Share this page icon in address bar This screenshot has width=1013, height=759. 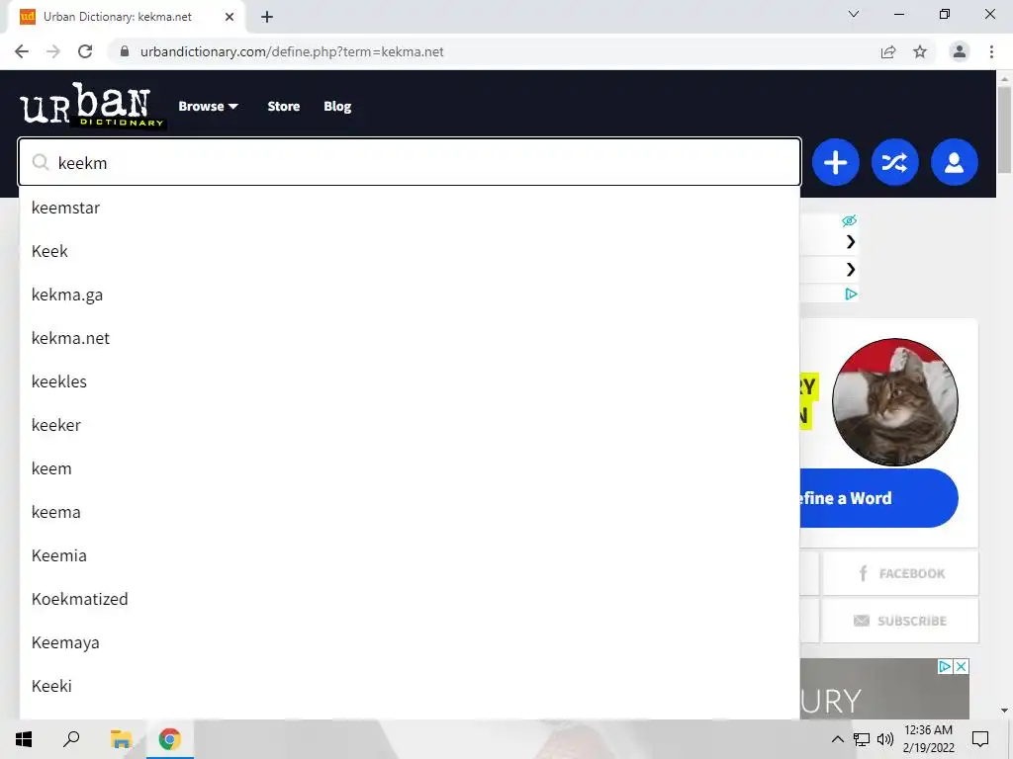point(888,51)
